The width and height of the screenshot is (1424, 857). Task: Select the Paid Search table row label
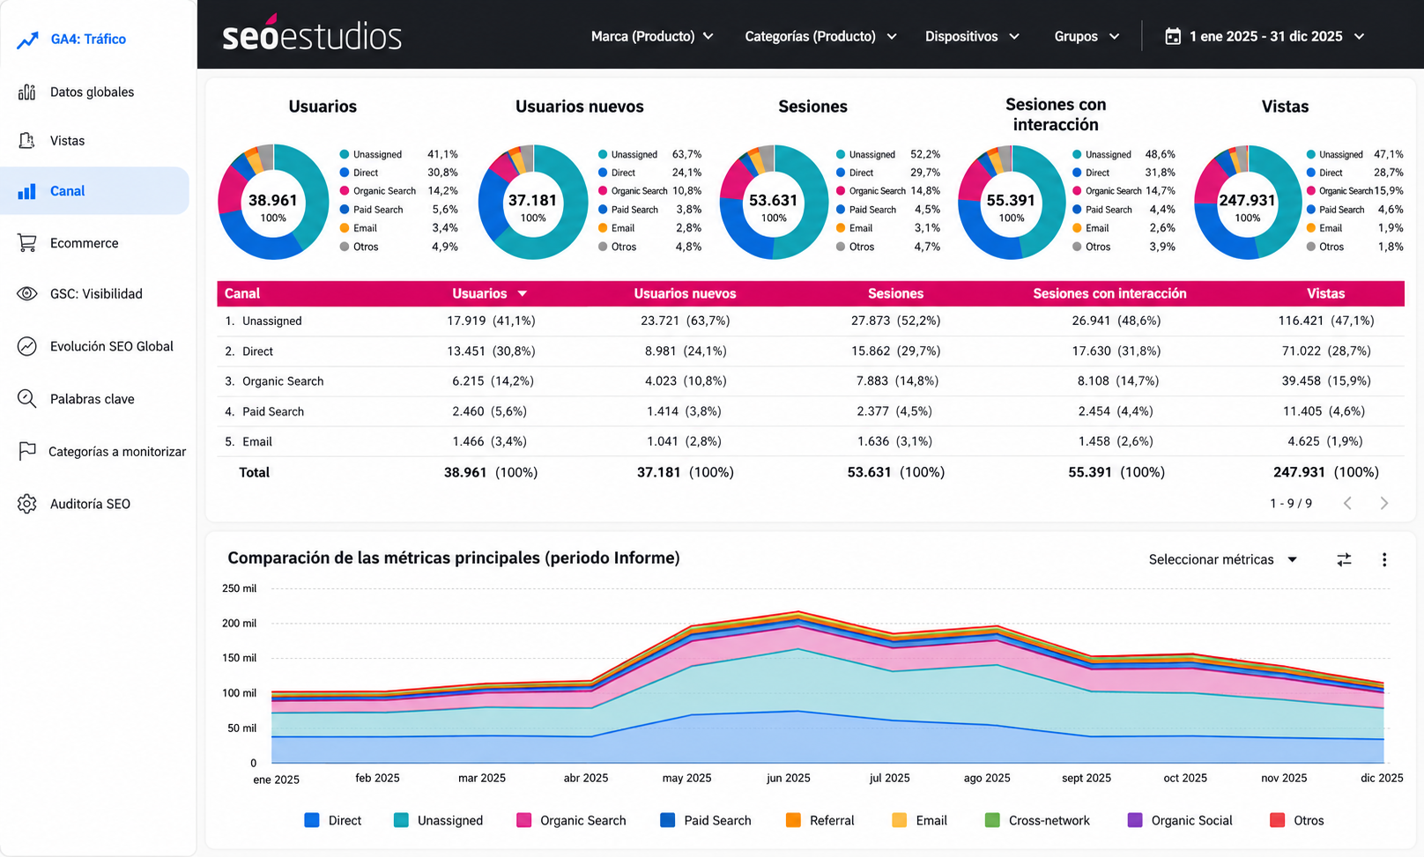click(x=273, y=411)
